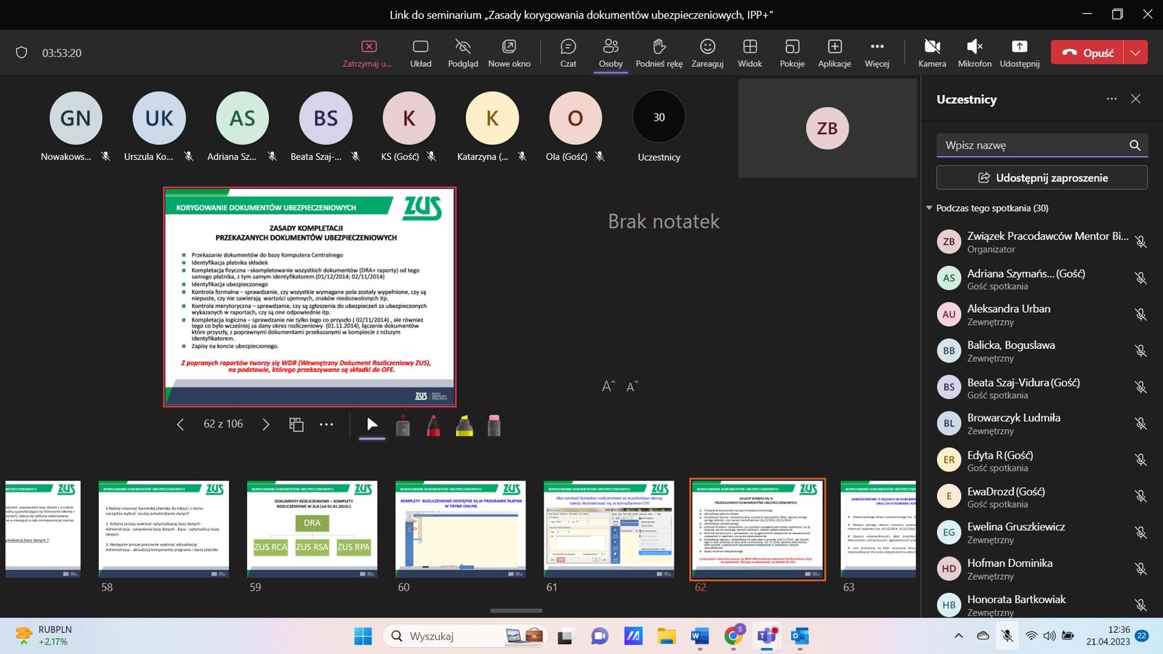Stop presenting with Zatrzymaj button
1163x654 pixels.
click(369, 53)
